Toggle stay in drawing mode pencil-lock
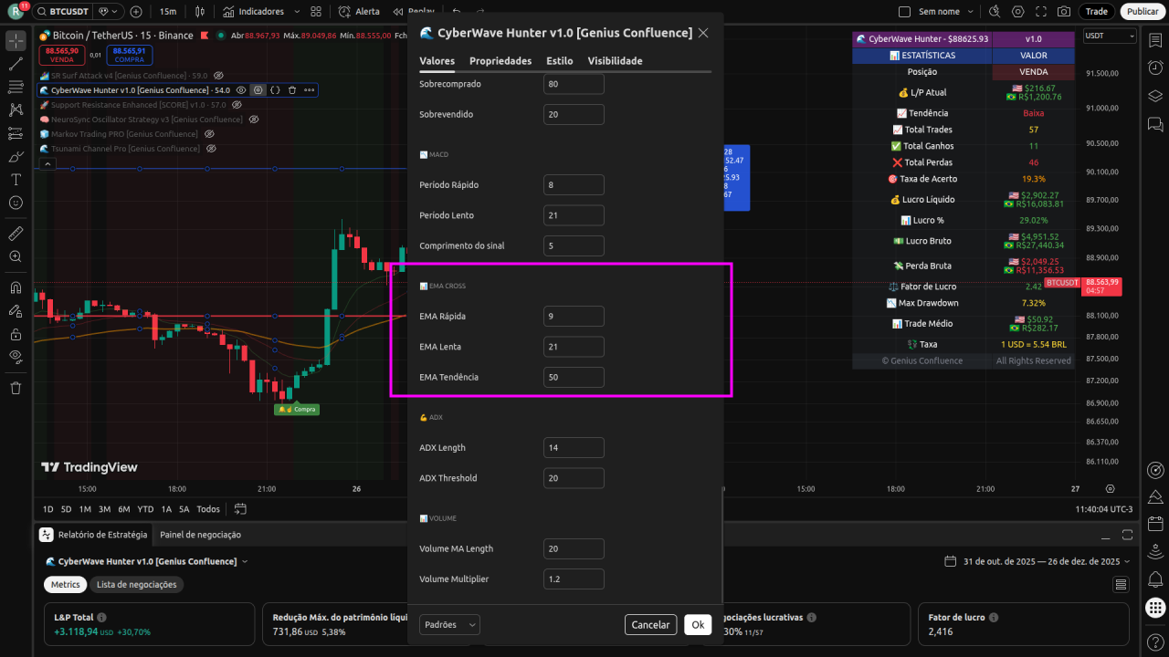The width and height of the screenshot is (1169, 657). coord(16,310)
